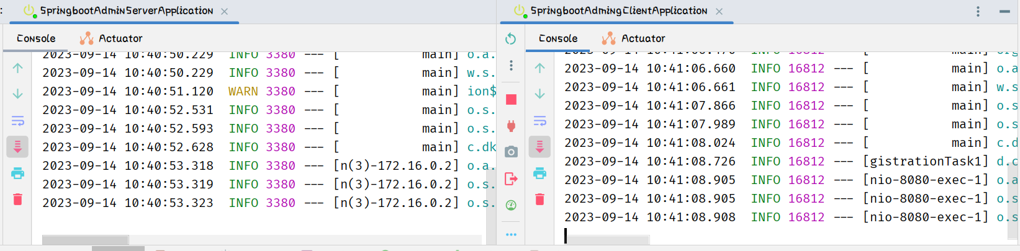Click the up arrow in the client console toolbar
The image size is (1020, 251).
click(539, 68)
